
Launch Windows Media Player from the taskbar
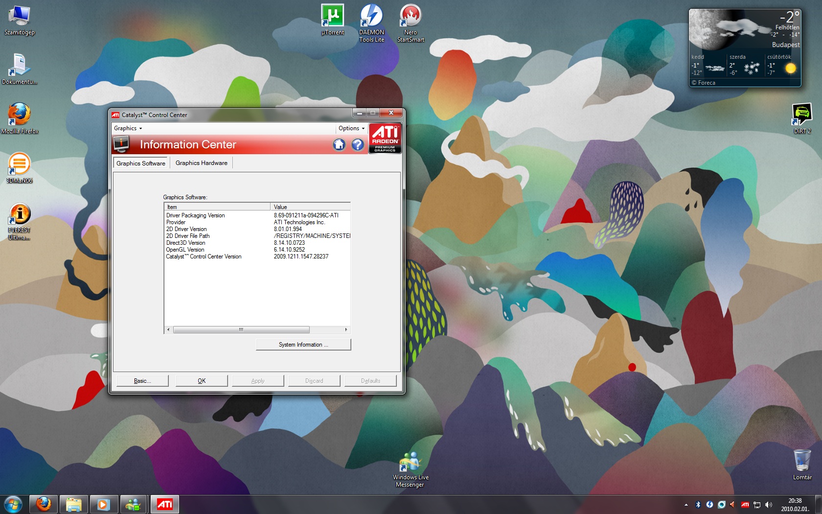click(103, 504)
